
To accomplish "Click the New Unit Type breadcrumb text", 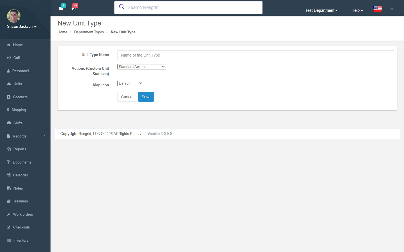I will tap(123, 32).
